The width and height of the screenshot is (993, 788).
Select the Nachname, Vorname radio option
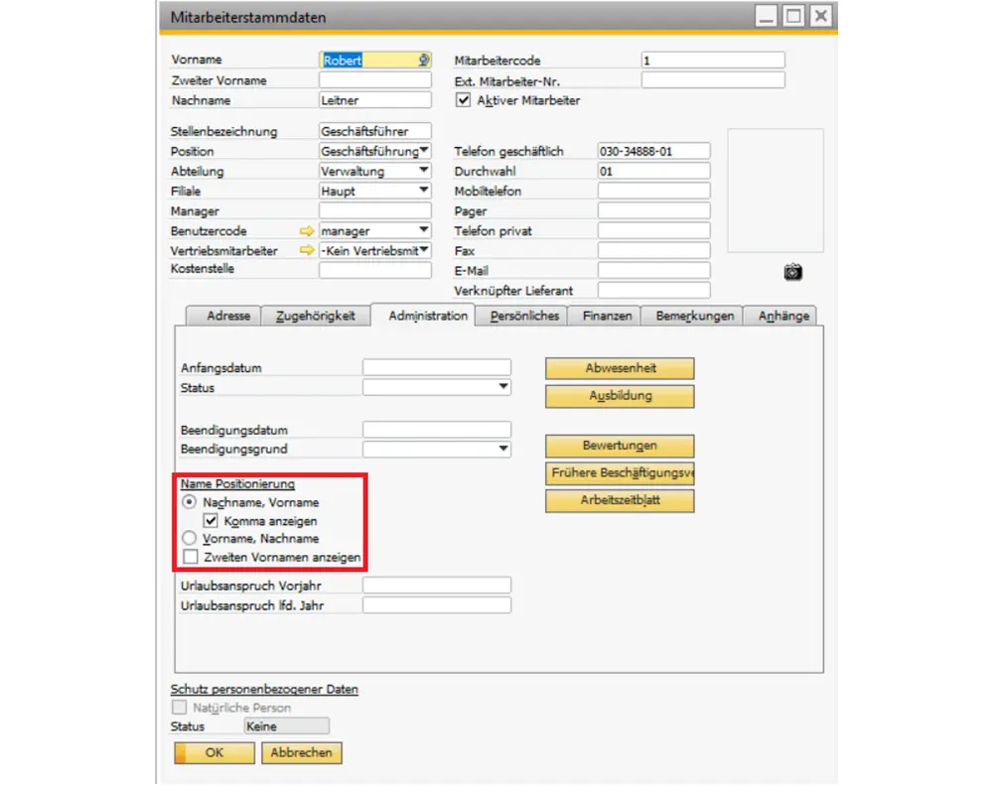(x=190, y=502)
